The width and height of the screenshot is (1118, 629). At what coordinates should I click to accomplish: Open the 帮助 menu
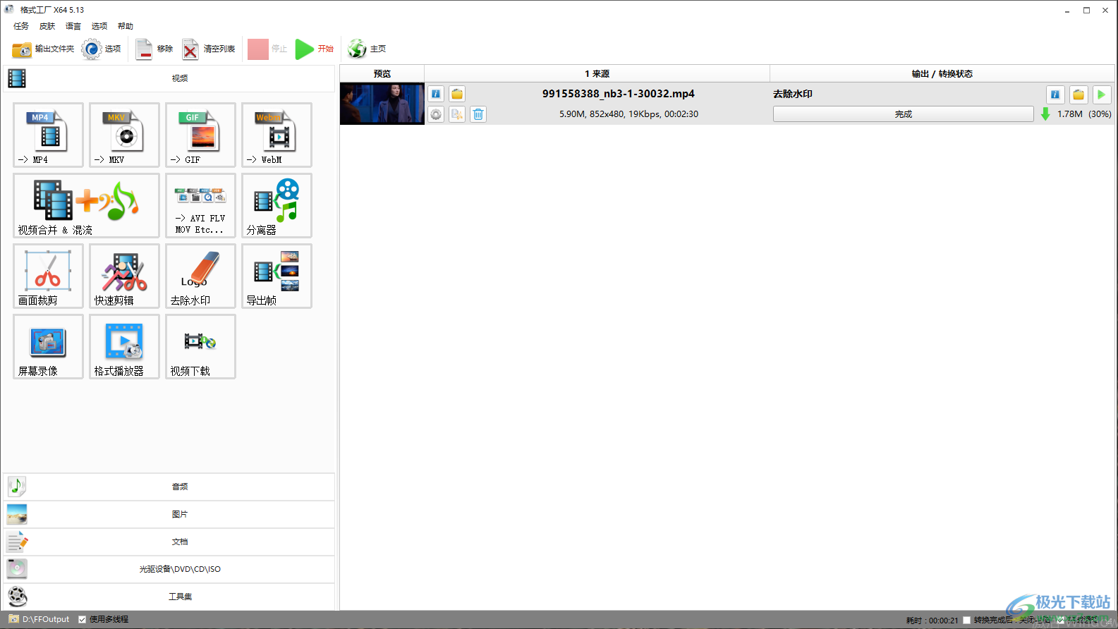pos(126,26)
